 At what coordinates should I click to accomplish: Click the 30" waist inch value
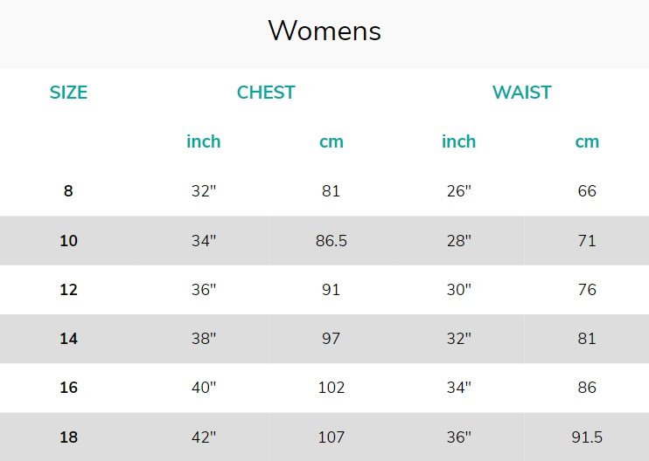click(x=458, y=290)
